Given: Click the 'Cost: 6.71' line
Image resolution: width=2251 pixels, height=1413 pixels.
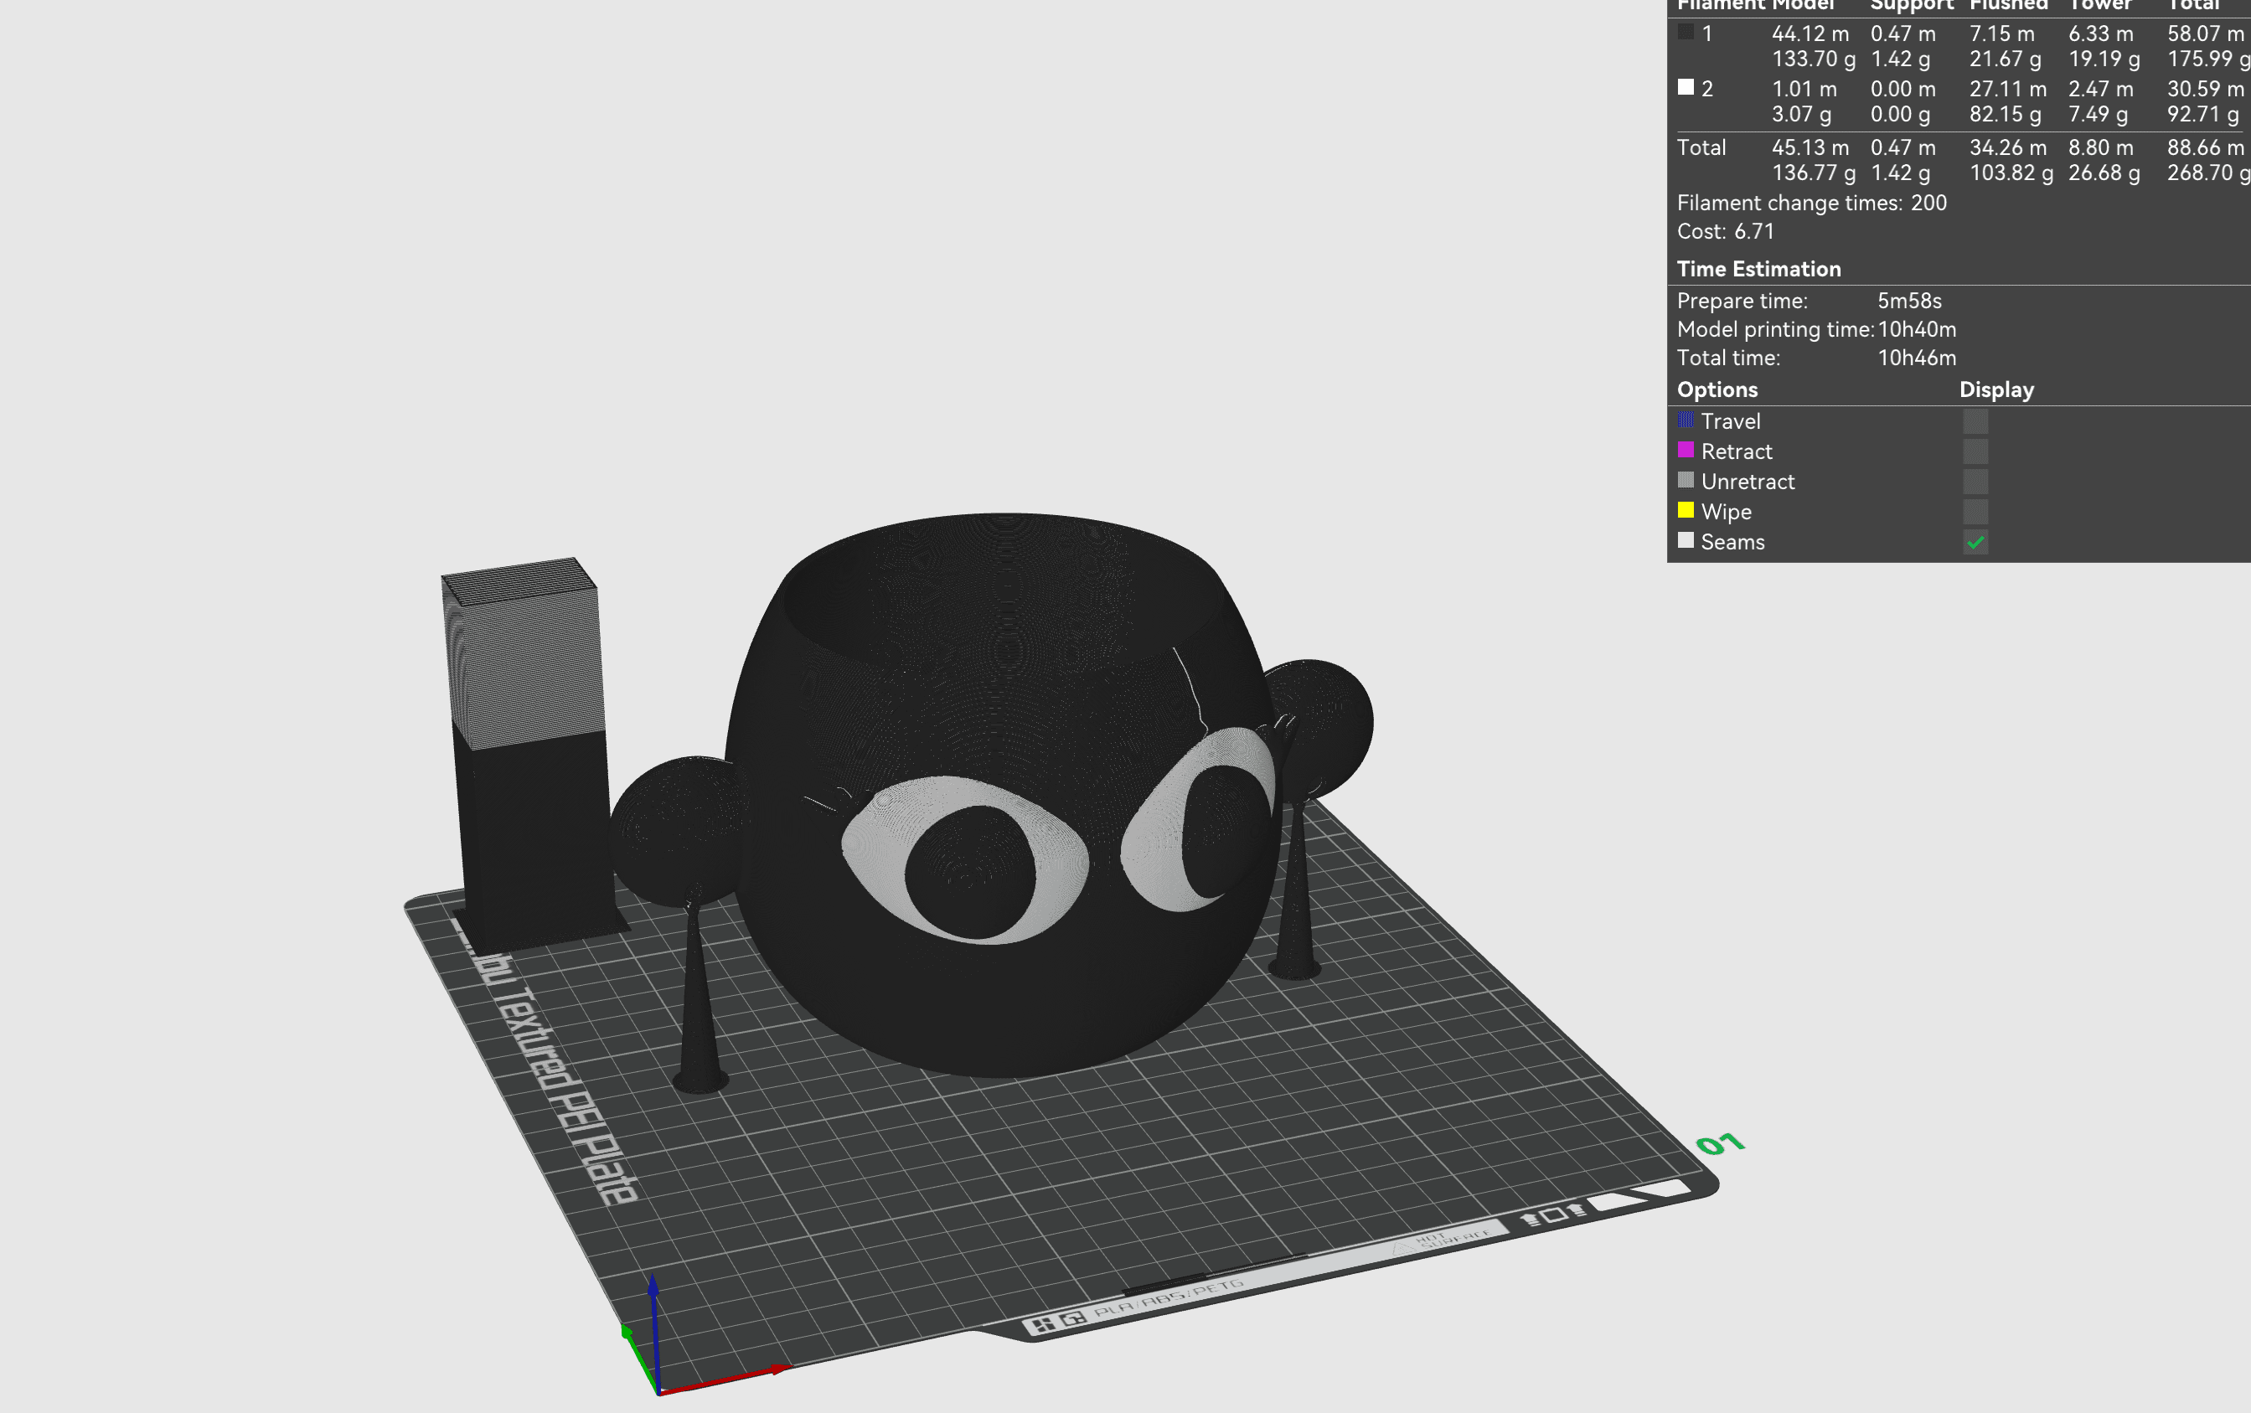Looking at the screenshot, I should coord(1726,231).
